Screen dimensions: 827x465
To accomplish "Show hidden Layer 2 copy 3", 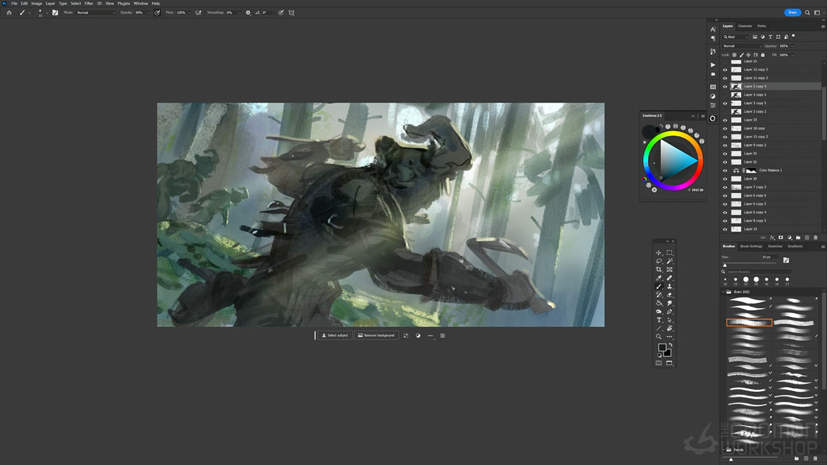I will (x=725, y=95).
